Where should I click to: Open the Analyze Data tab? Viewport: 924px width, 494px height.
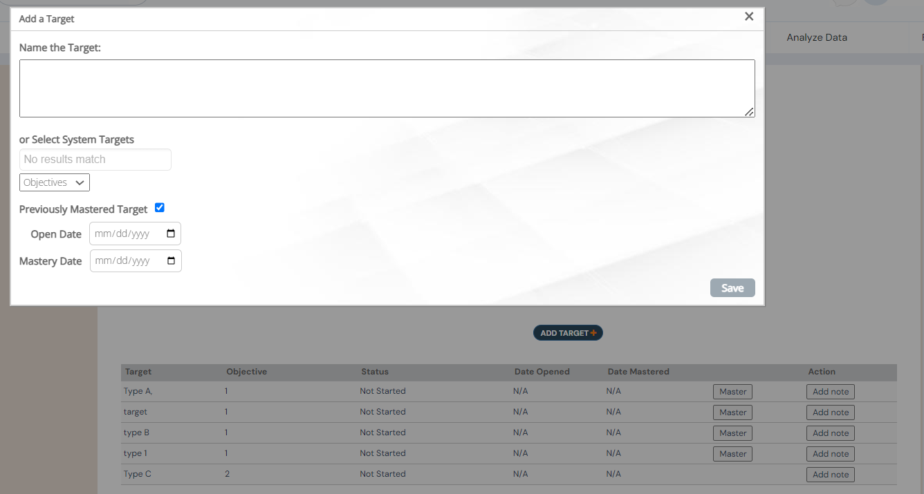[x=816, y=37]
